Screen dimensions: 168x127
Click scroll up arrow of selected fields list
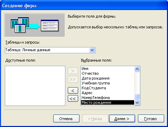[x=137, y=69]
